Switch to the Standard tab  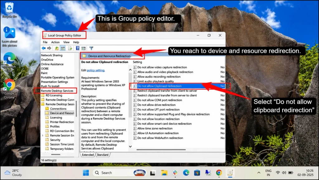pyautogui.click(x=102, y=155)
